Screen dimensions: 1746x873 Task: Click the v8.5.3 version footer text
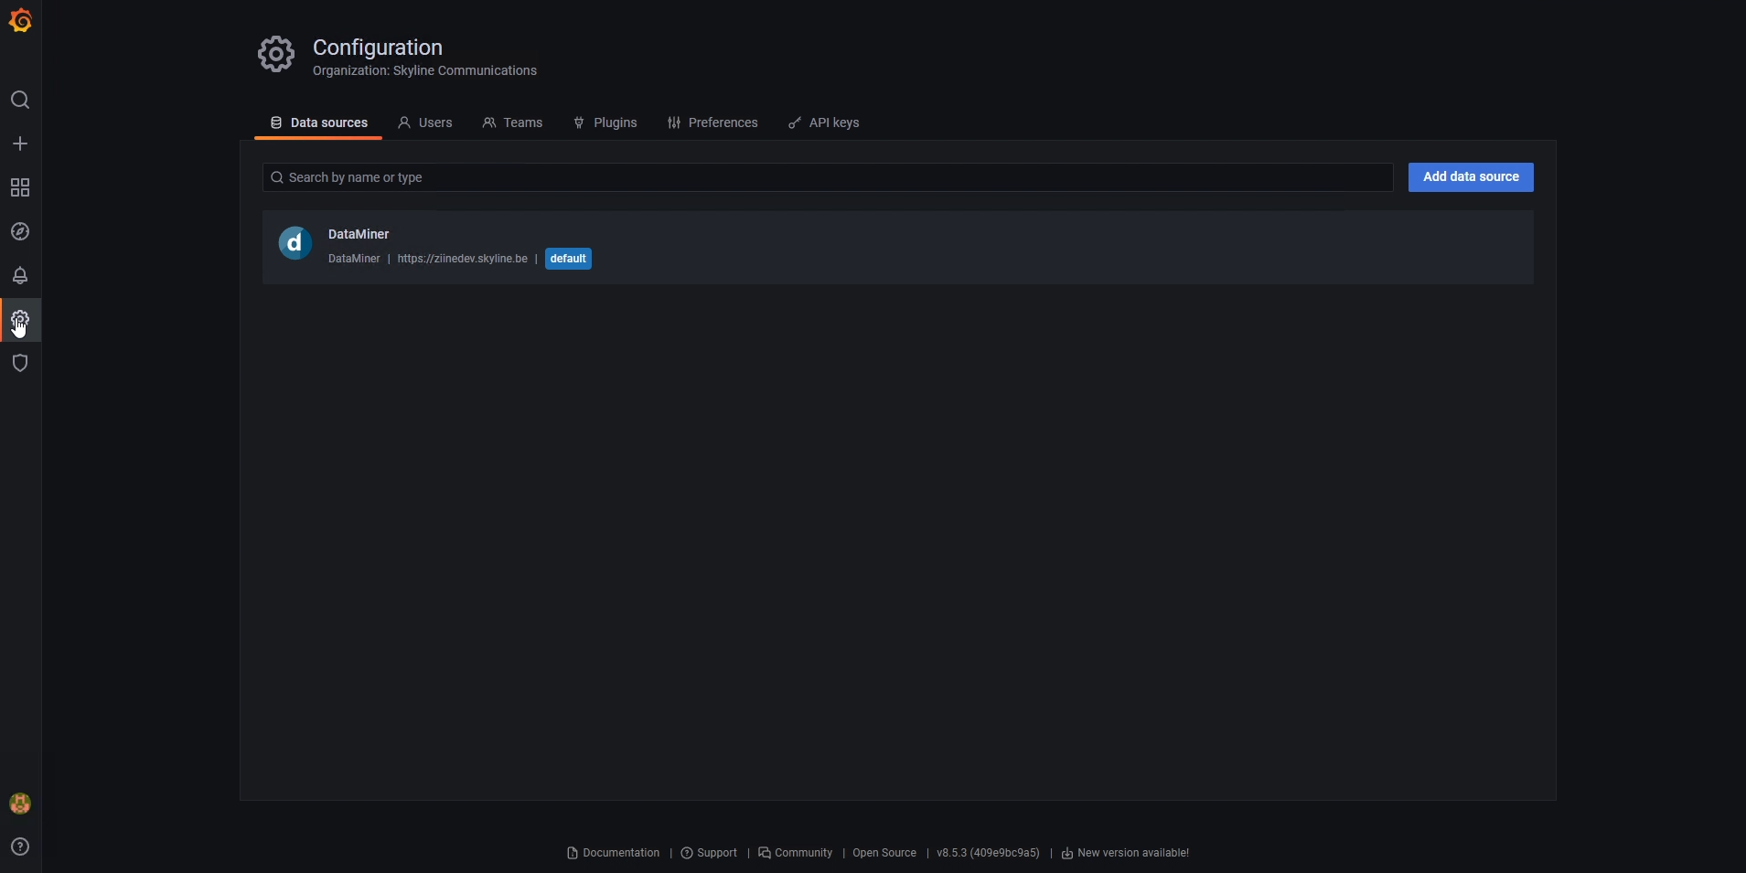[988, 853]
